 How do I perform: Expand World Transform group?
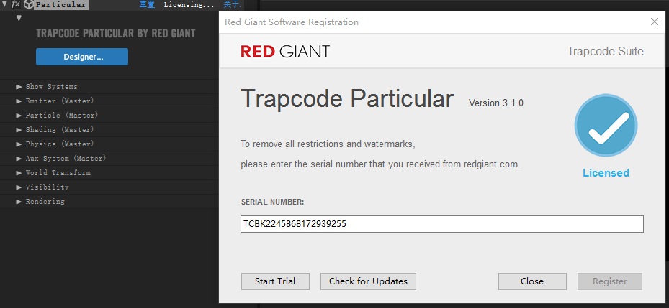(19, 173)
